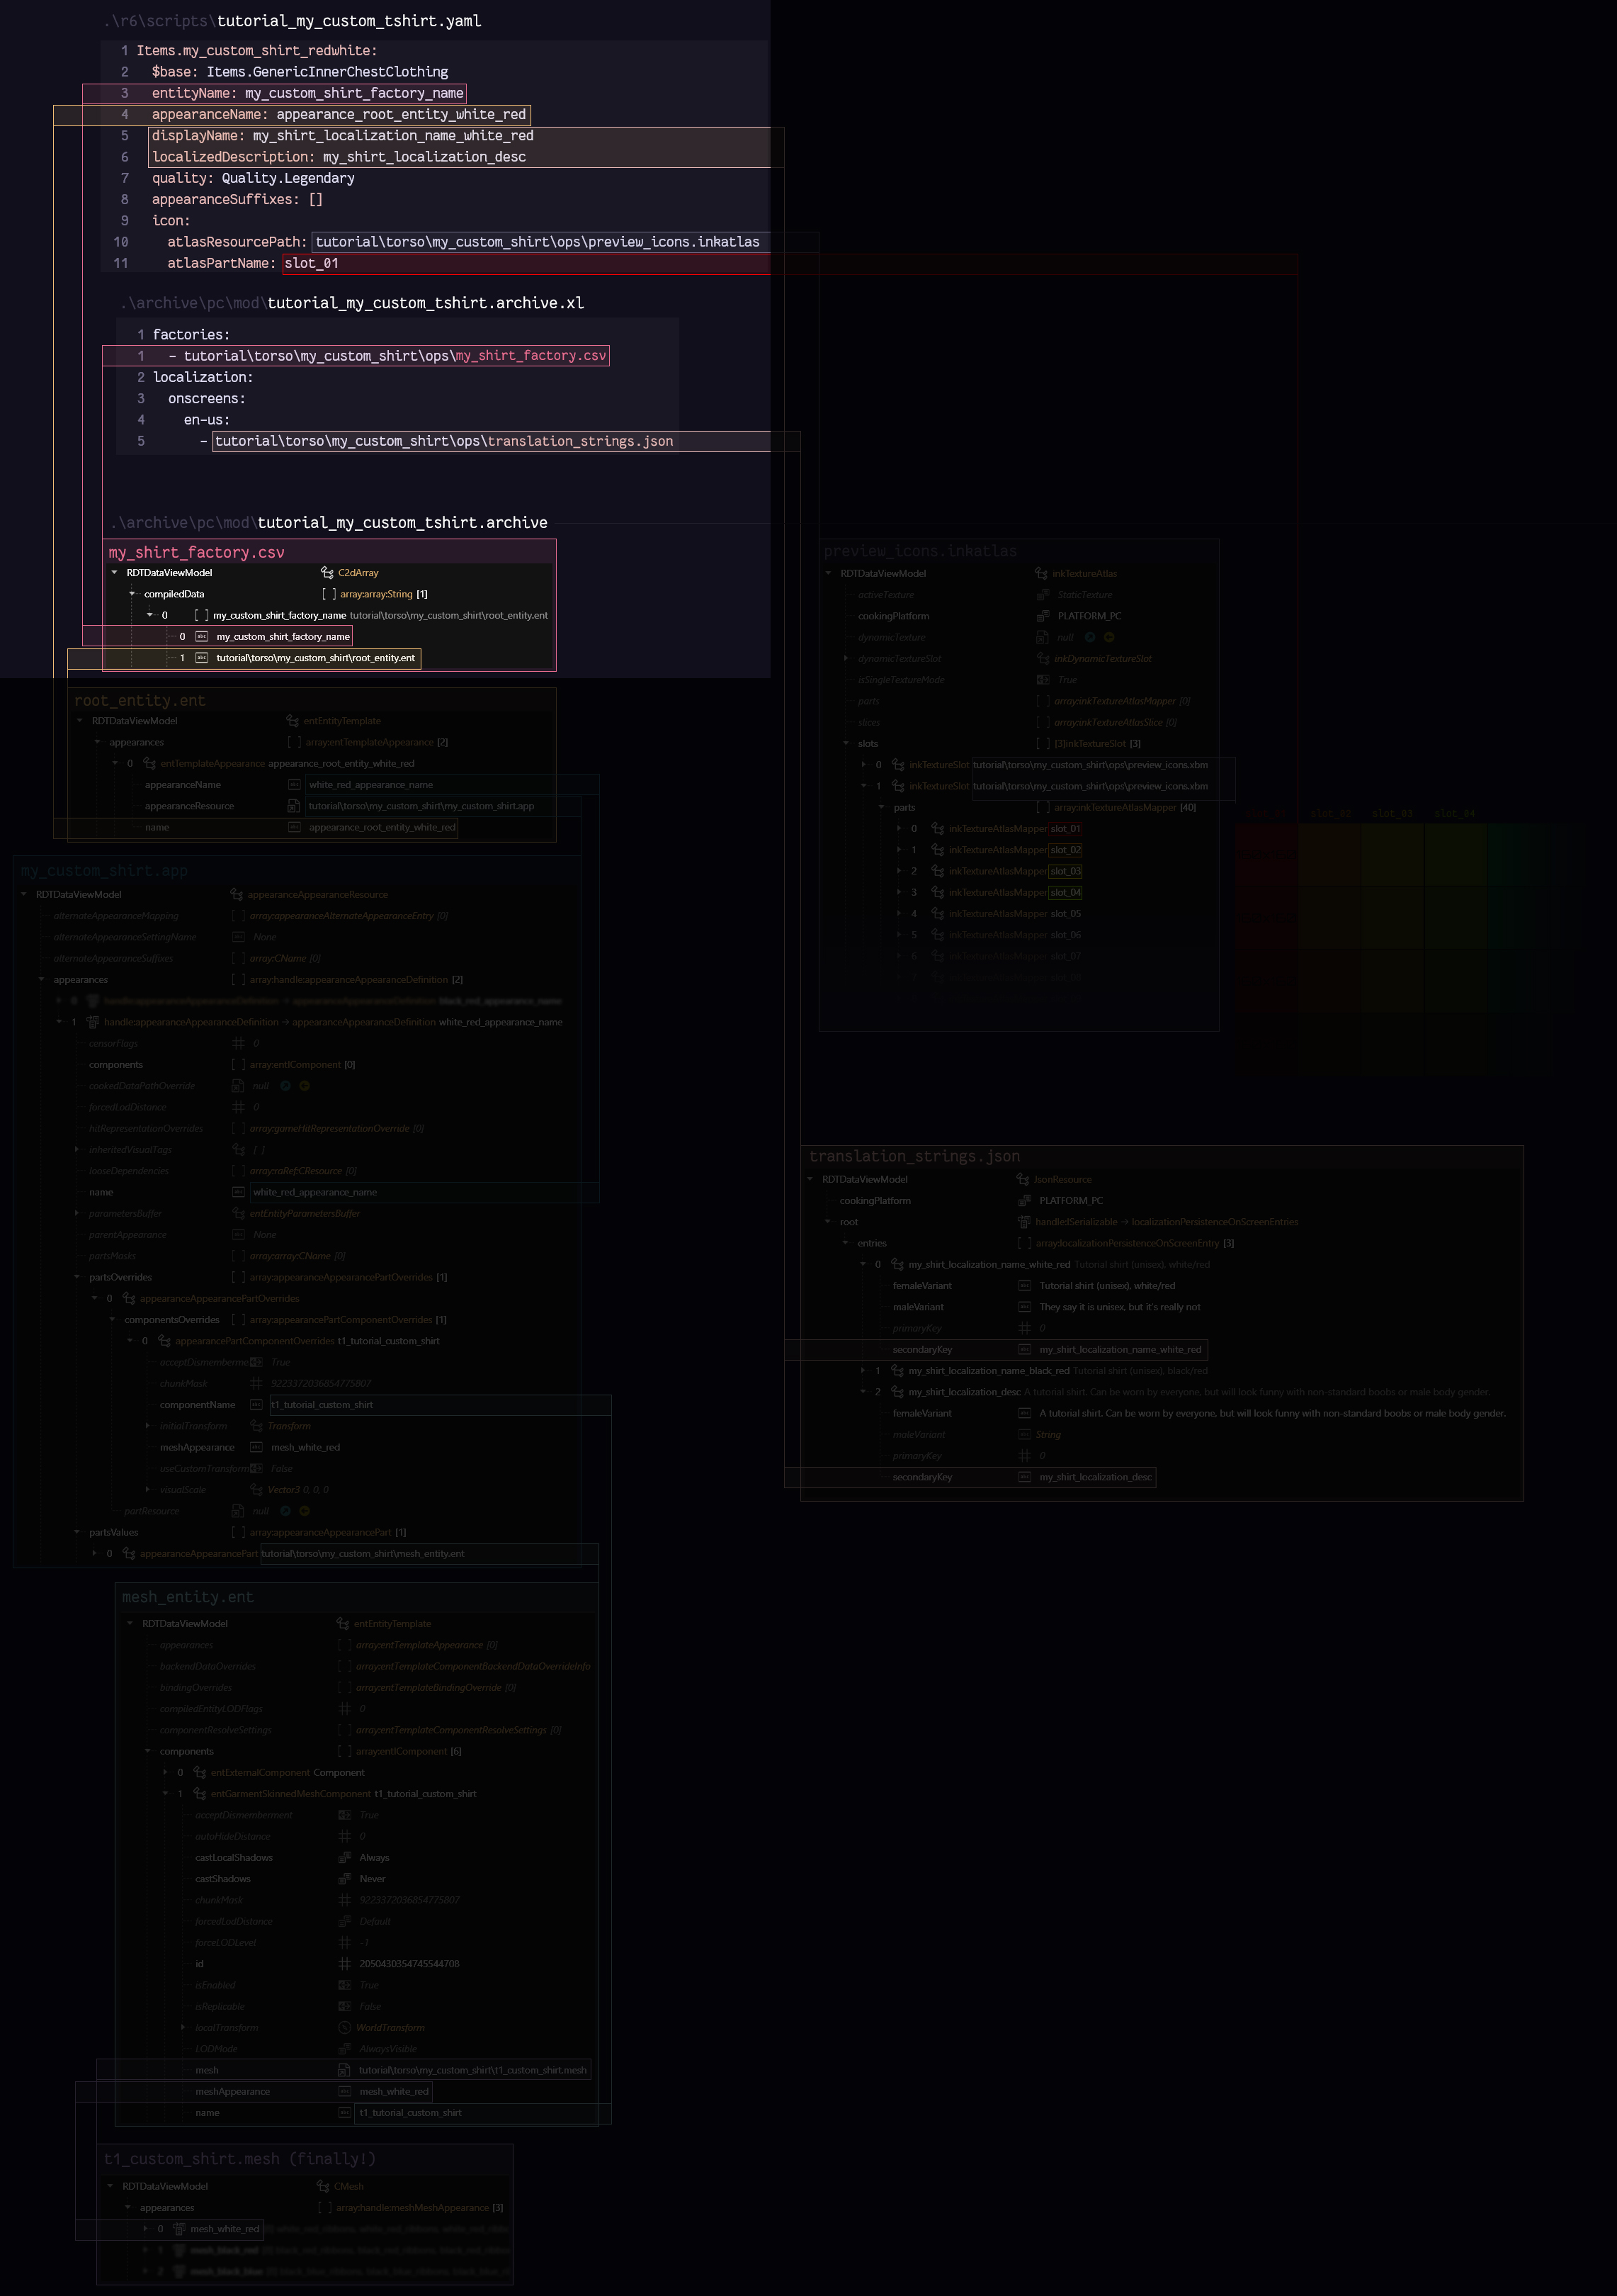Screen dimensions: 1617x2296
Task: Click the translation_strings.json path under en-us
Action: [443, 441]
